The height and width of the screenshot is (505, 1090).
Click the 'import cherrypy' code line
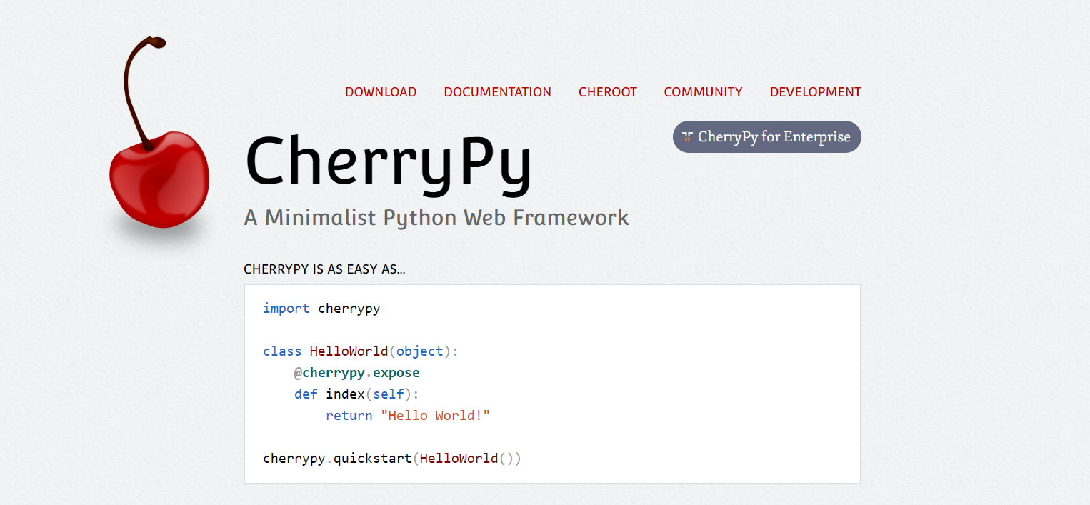(321, 309)
